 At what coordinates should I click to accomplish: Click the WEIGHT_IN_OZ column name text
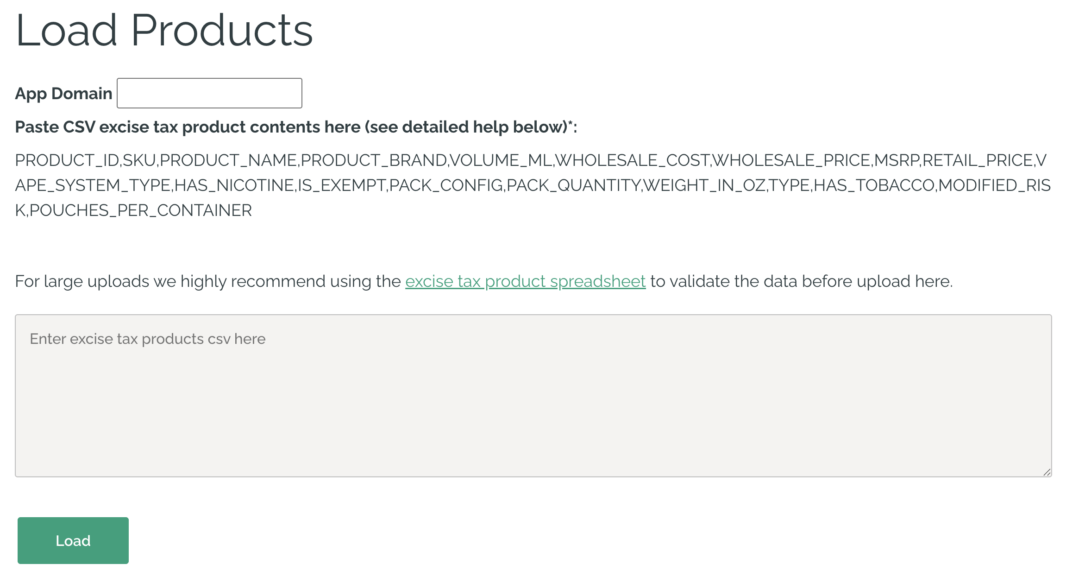(704, 185)
